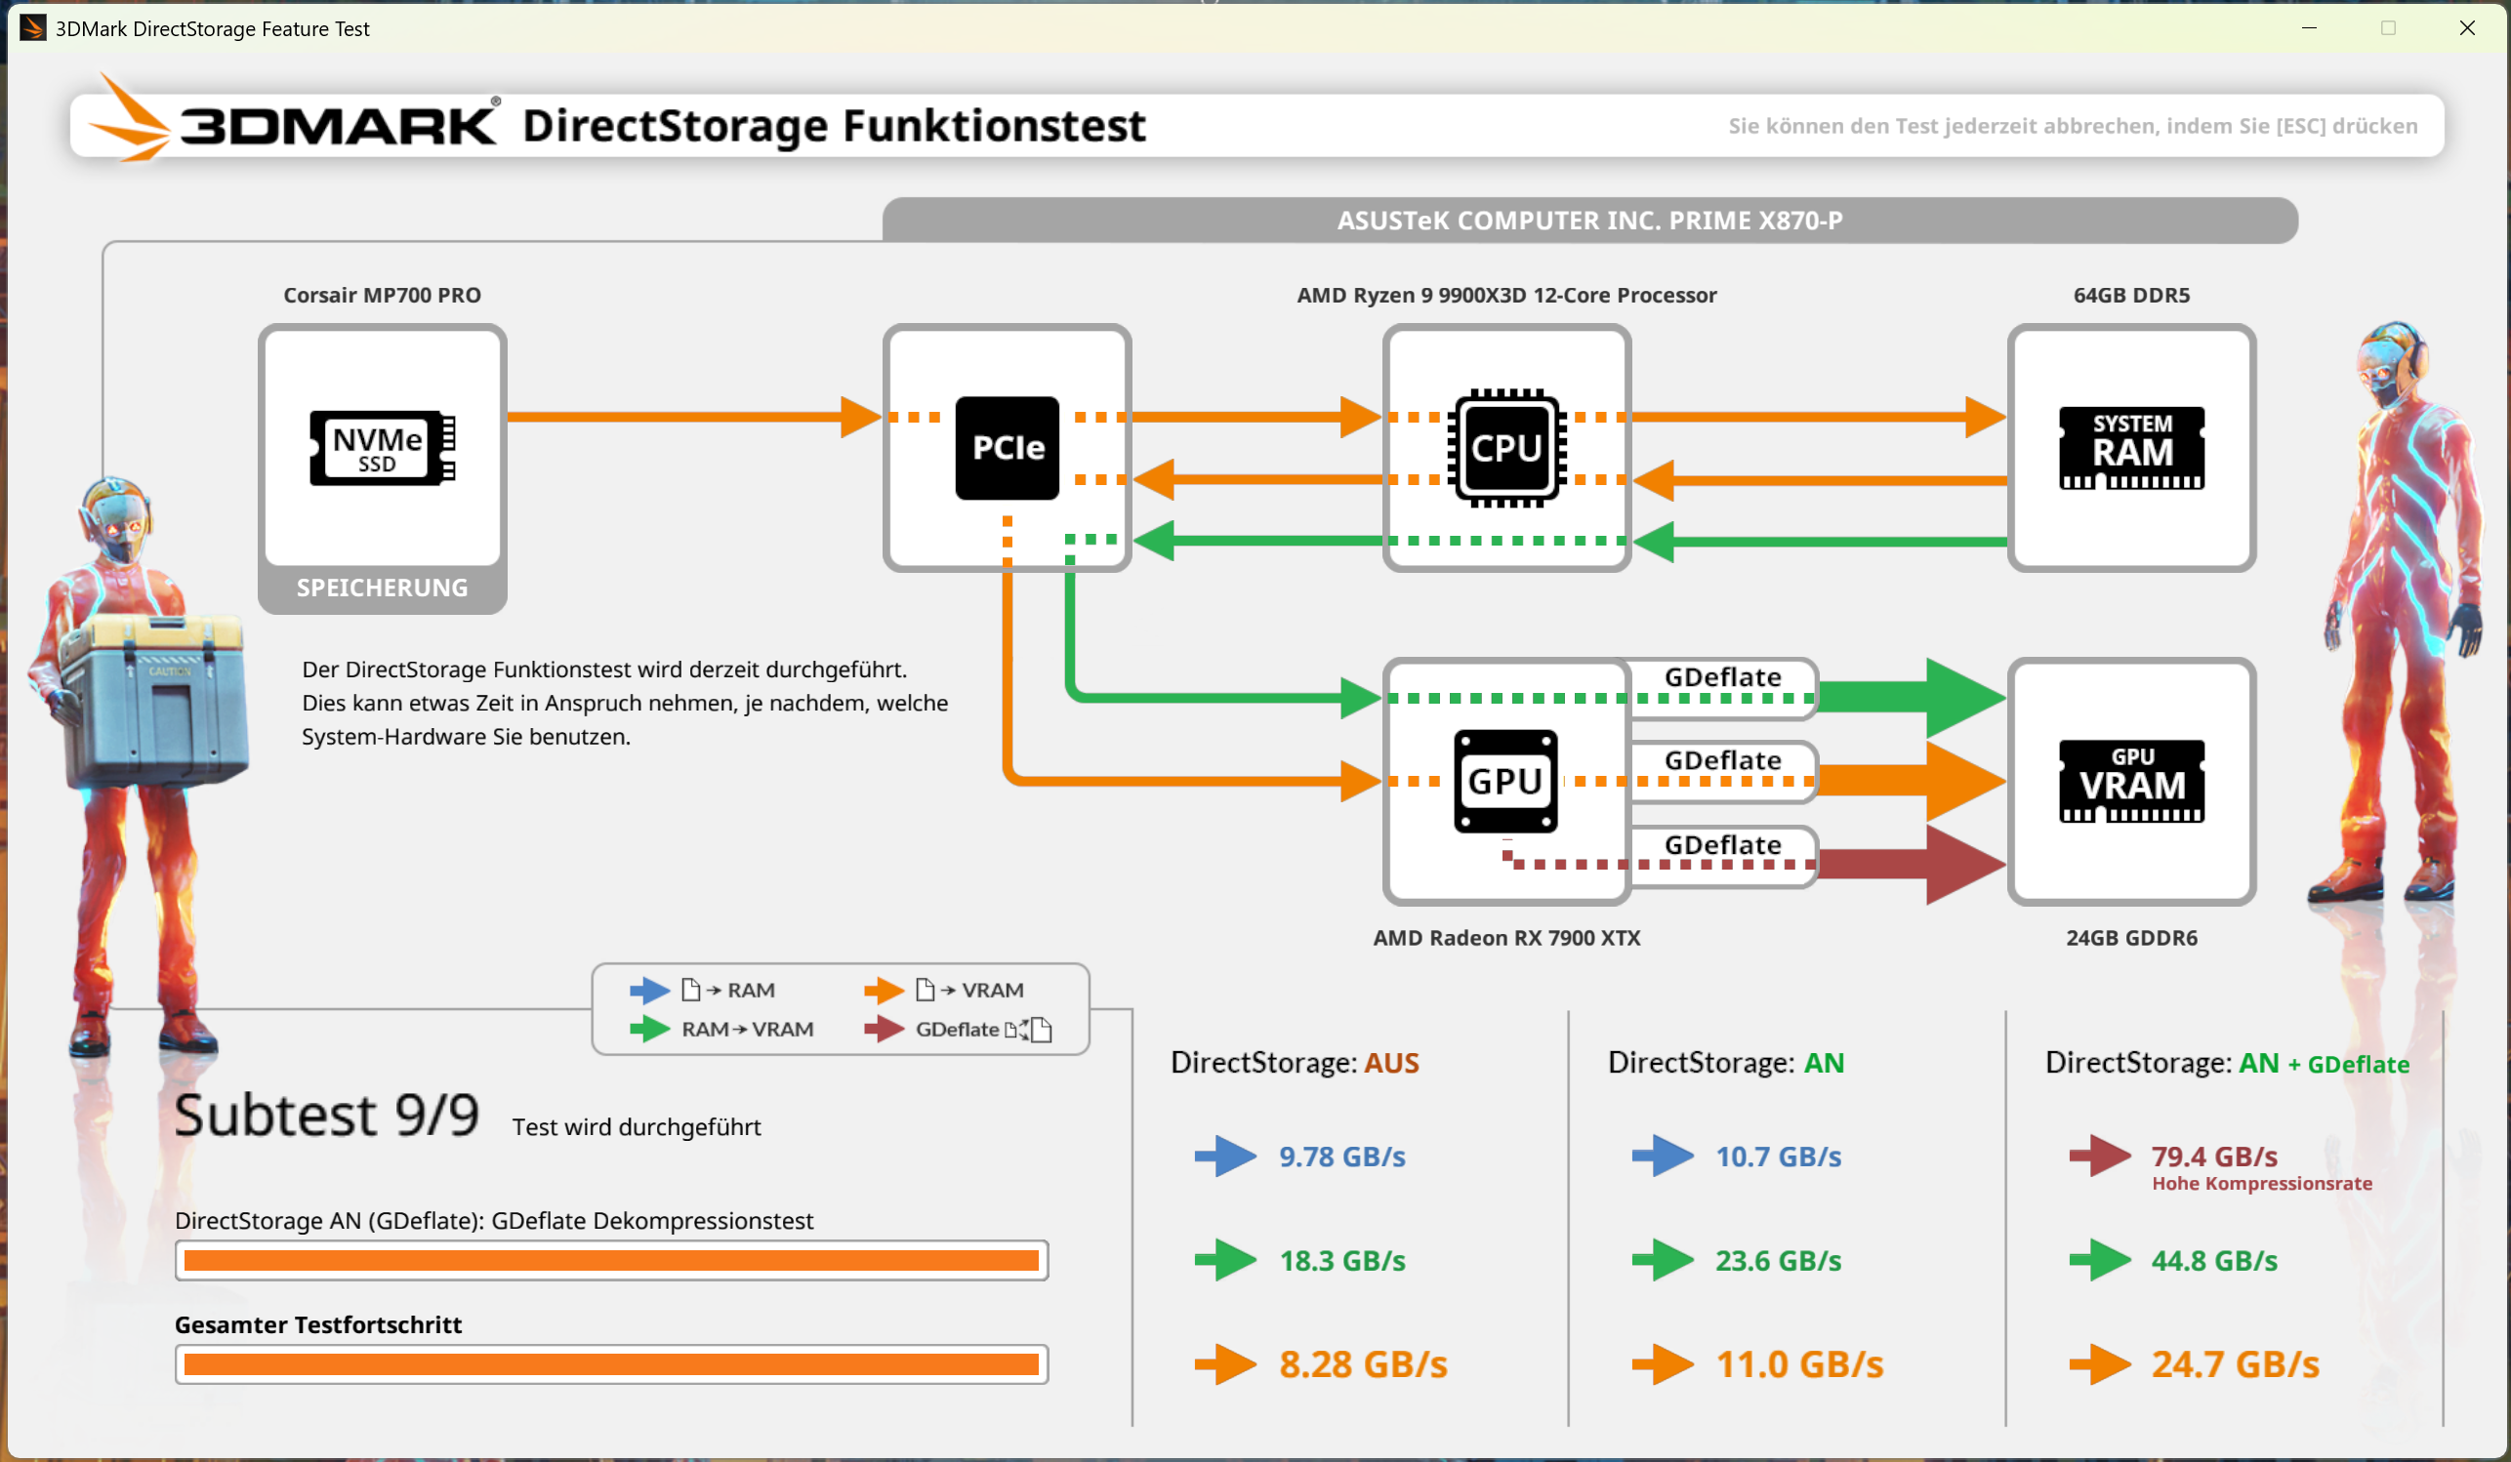Click the orange file-to-VRAM legend arrow

coord(884,990)
